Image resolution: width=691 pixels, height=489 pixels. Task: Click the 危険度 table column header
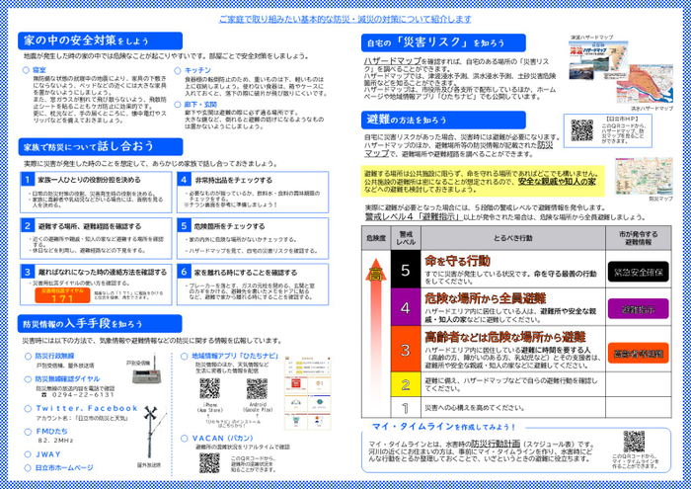pyautogui.click(x=376, y=238)
